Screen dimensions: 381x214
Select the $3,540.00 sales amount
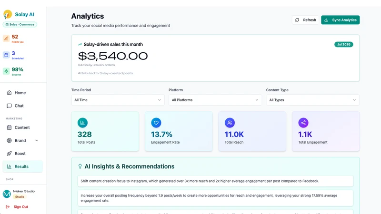(x=113, y=56)
